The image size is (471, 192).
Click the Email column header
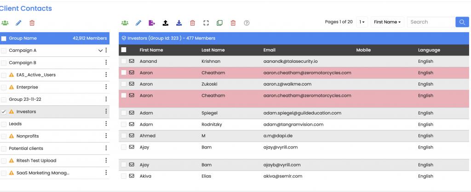(269, 50)
